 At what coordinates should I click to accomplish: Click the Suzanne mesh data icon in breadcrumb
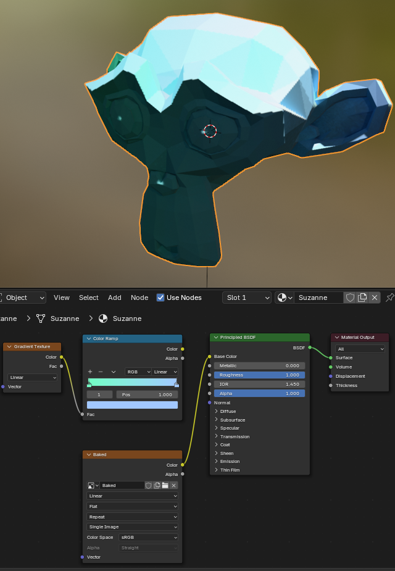click(41, 319)
